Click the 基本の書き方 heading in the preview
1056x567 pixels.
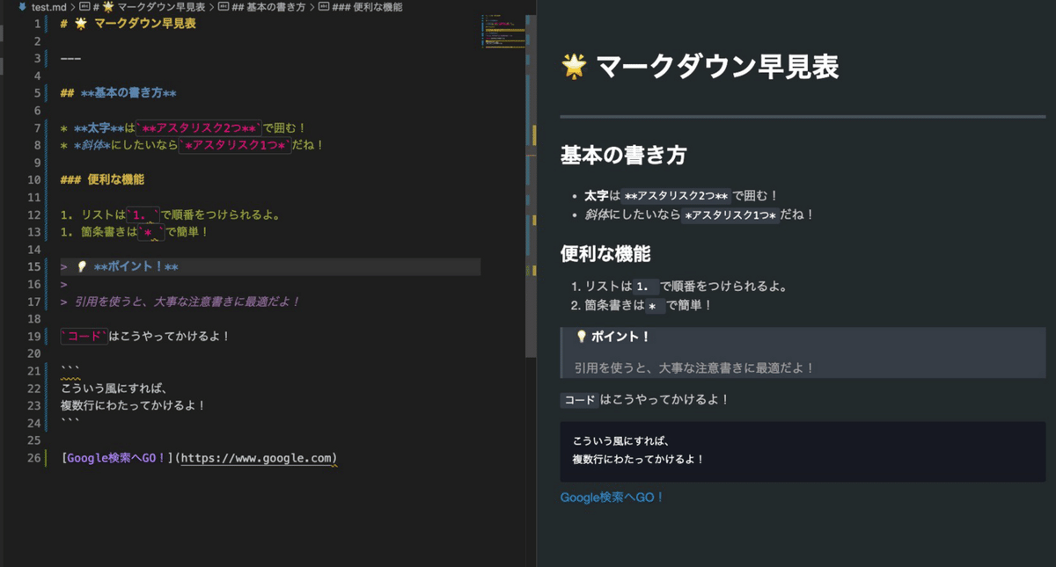click(623, 156)
